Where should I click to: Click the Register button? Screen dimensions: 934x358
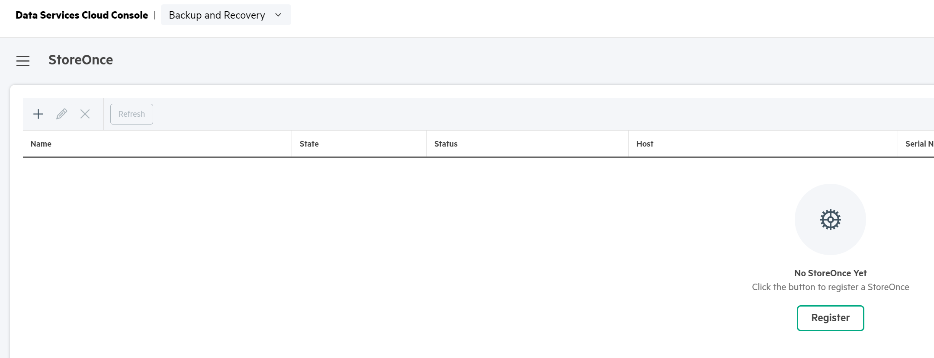pos(830,318)
